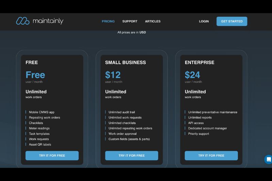Click the Mobile CMMS app feature
Image resolution: width=272 pixels, height=181 pixels.
41,112
